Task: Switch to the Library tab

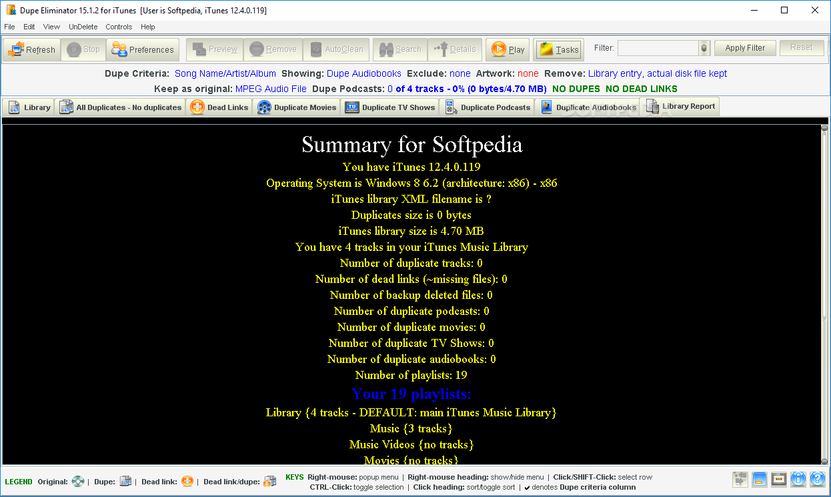Action: tap(29, 107)
